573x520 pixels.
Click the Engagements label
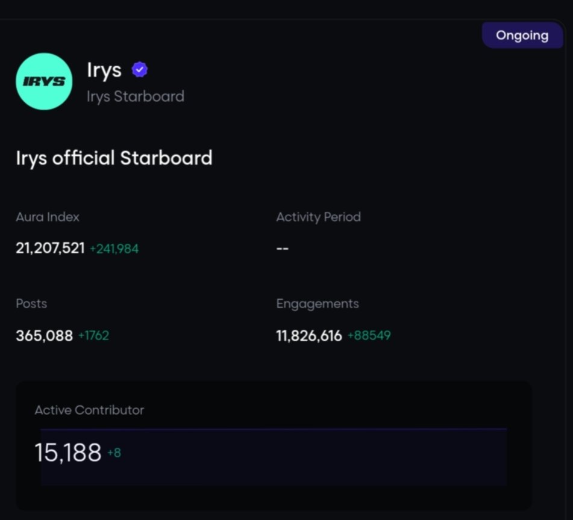pos(317,304)
